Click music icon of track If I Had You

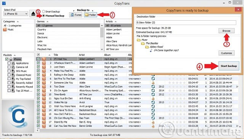pyautogui.click(x=44, y=59)
